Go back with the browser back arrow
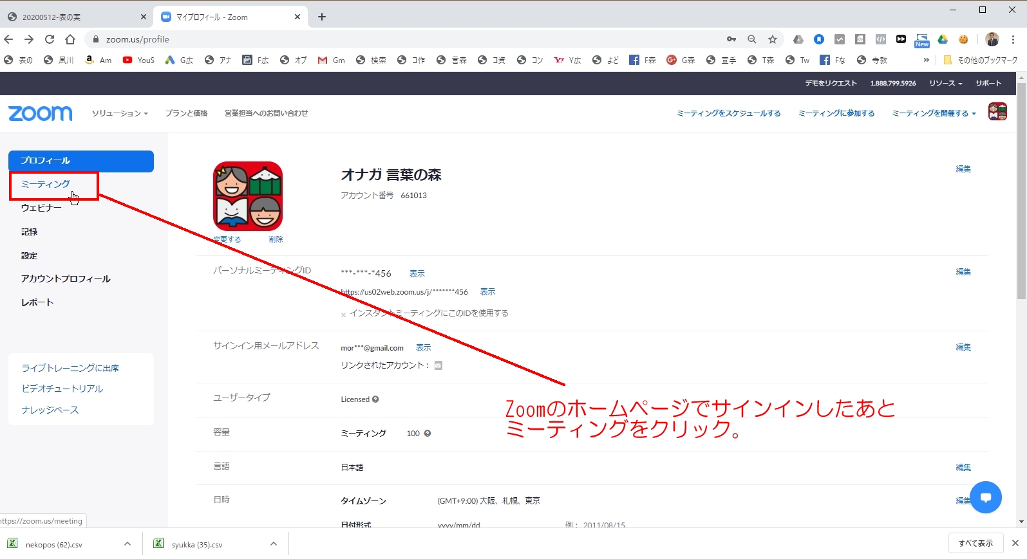 9,39
